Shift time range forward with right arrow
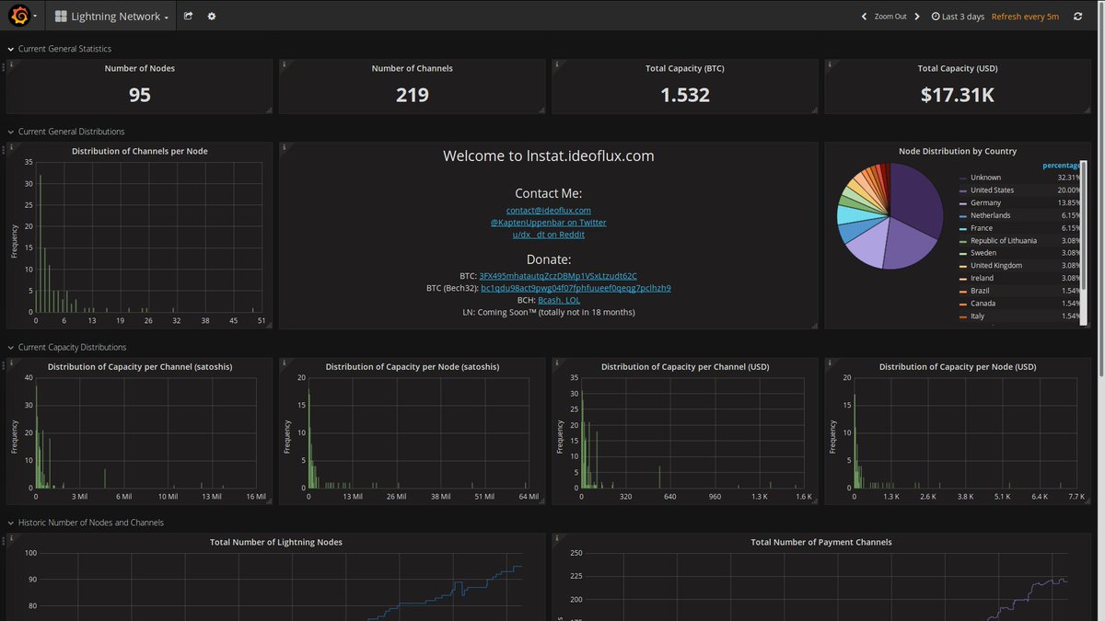The width and height of the screenshot is (1105, 621). coord(917,17)
